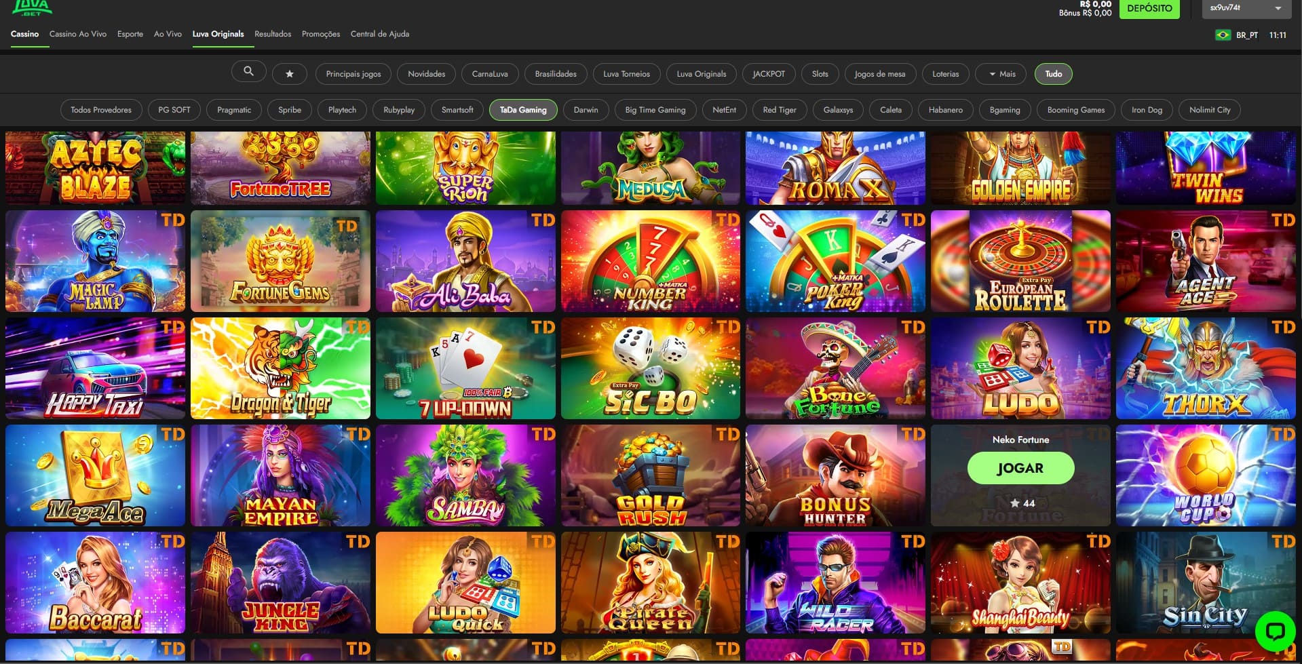Open the live chat bubble icon
The width and height of the screenshot is (1302, 664).
click(1275, 631)
